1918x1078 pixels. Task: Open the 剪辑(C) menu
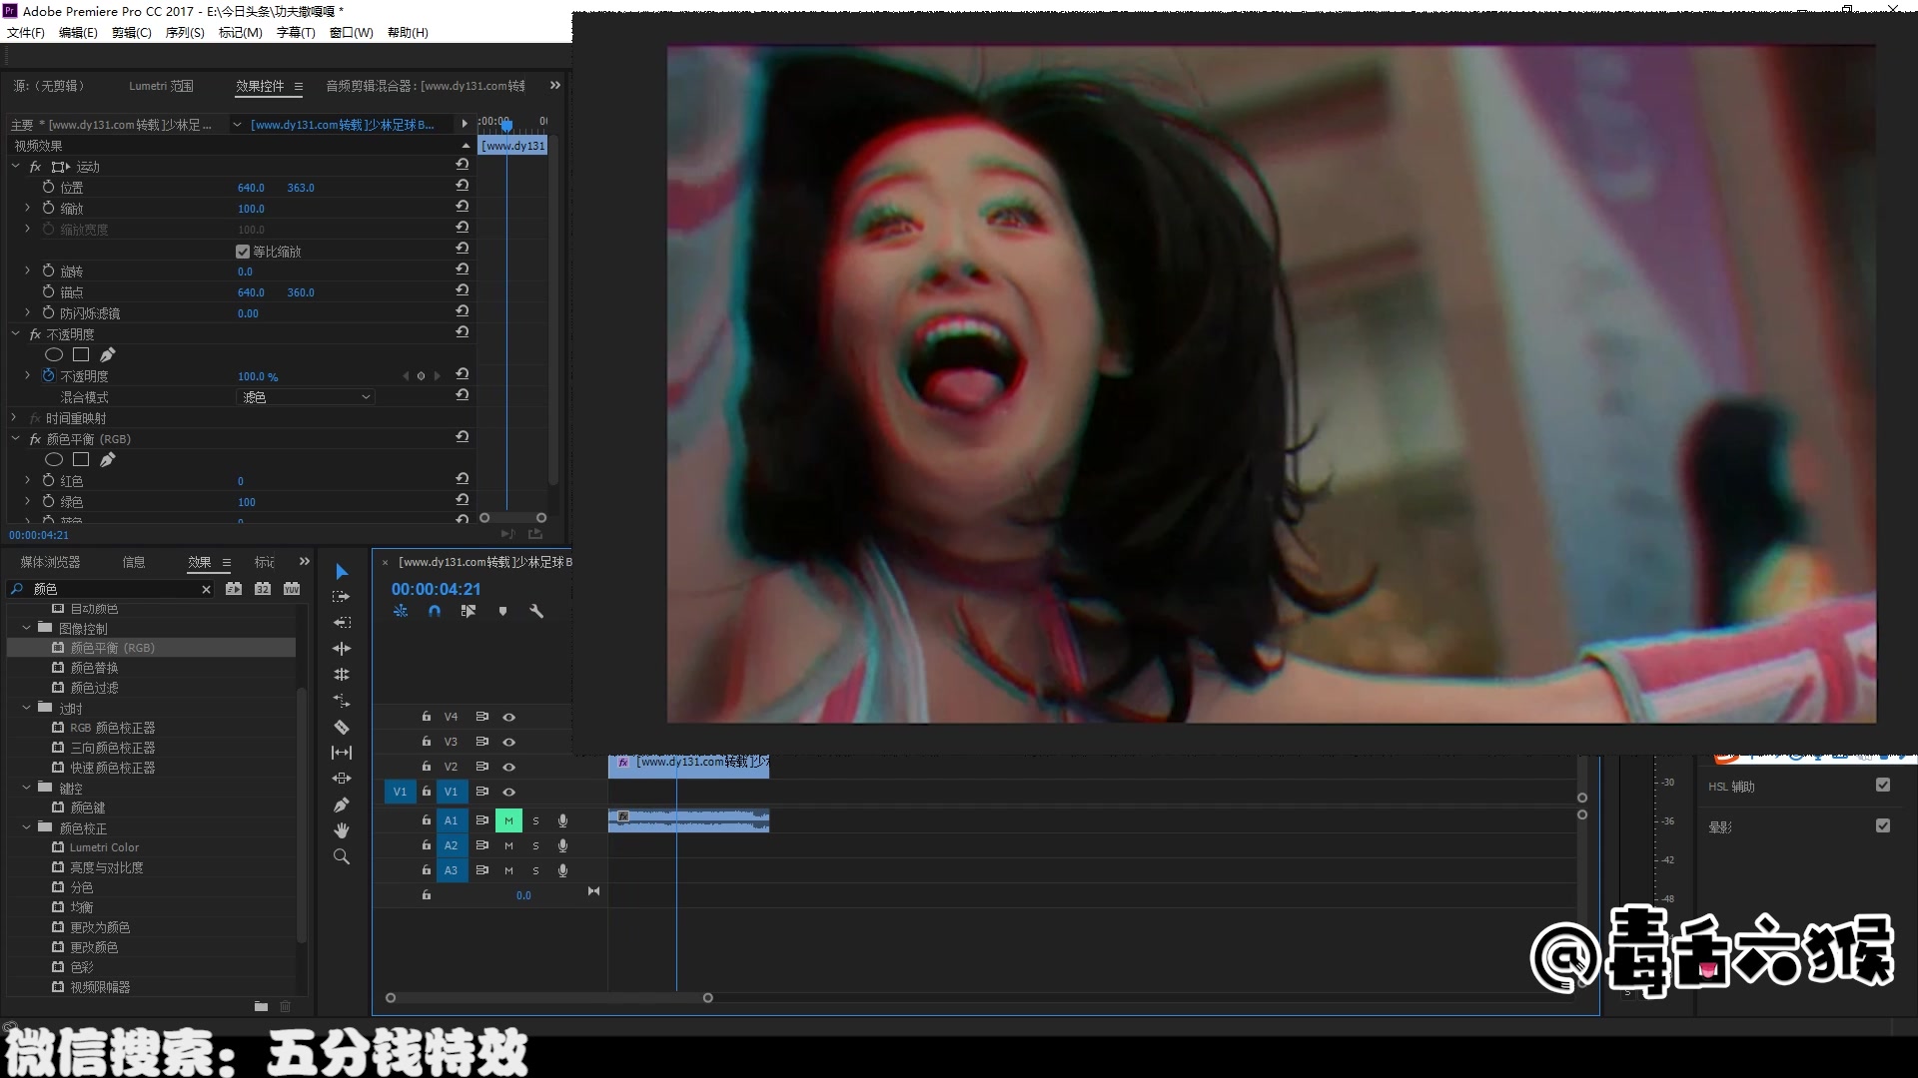132,32
